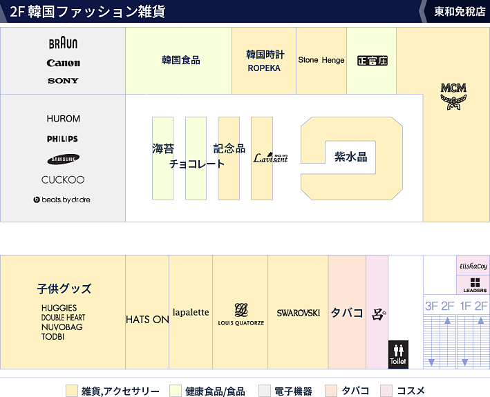This screenshot has height=397, width=490.
Task: Select the タバコ legend swatch
Action: tap(331, 391)
